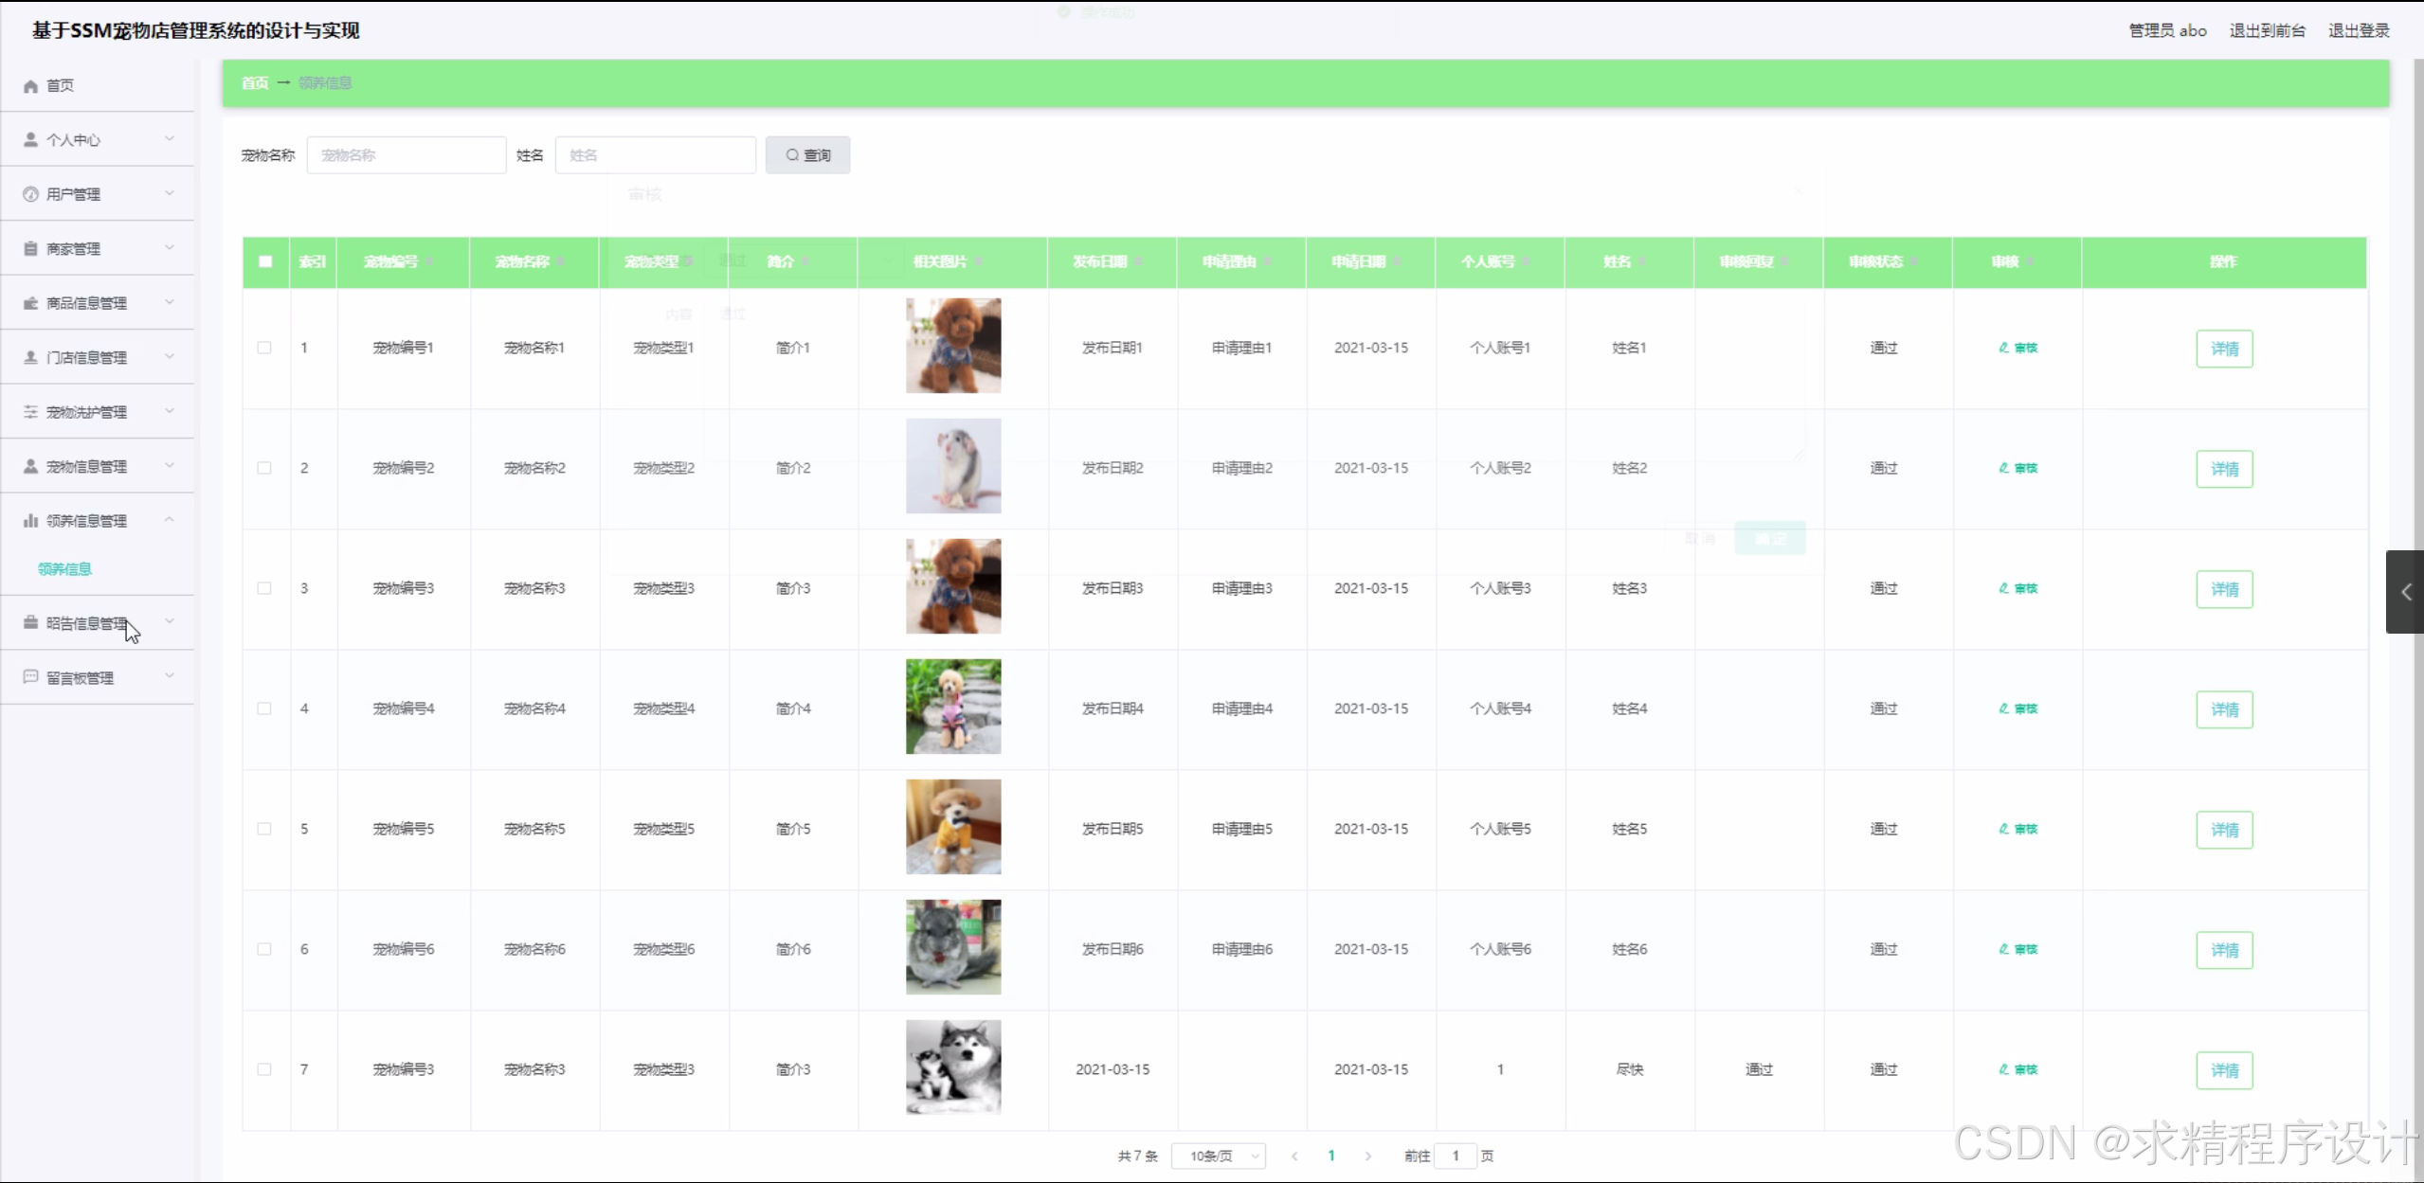Click the collapse arrow on right edge
2424x1183 pixels.
tap(2406, 592)
